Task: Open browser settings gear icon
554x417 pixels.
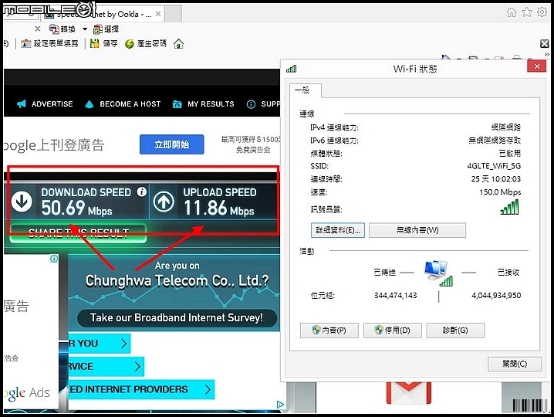Action: tap(542, 12)
